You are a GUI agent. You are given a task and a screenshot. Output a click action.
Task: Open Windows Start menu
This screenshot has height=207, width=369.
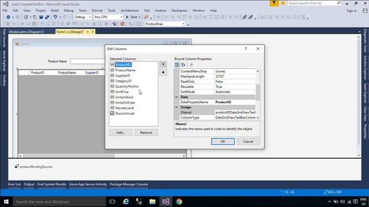(x=6, y=202)
